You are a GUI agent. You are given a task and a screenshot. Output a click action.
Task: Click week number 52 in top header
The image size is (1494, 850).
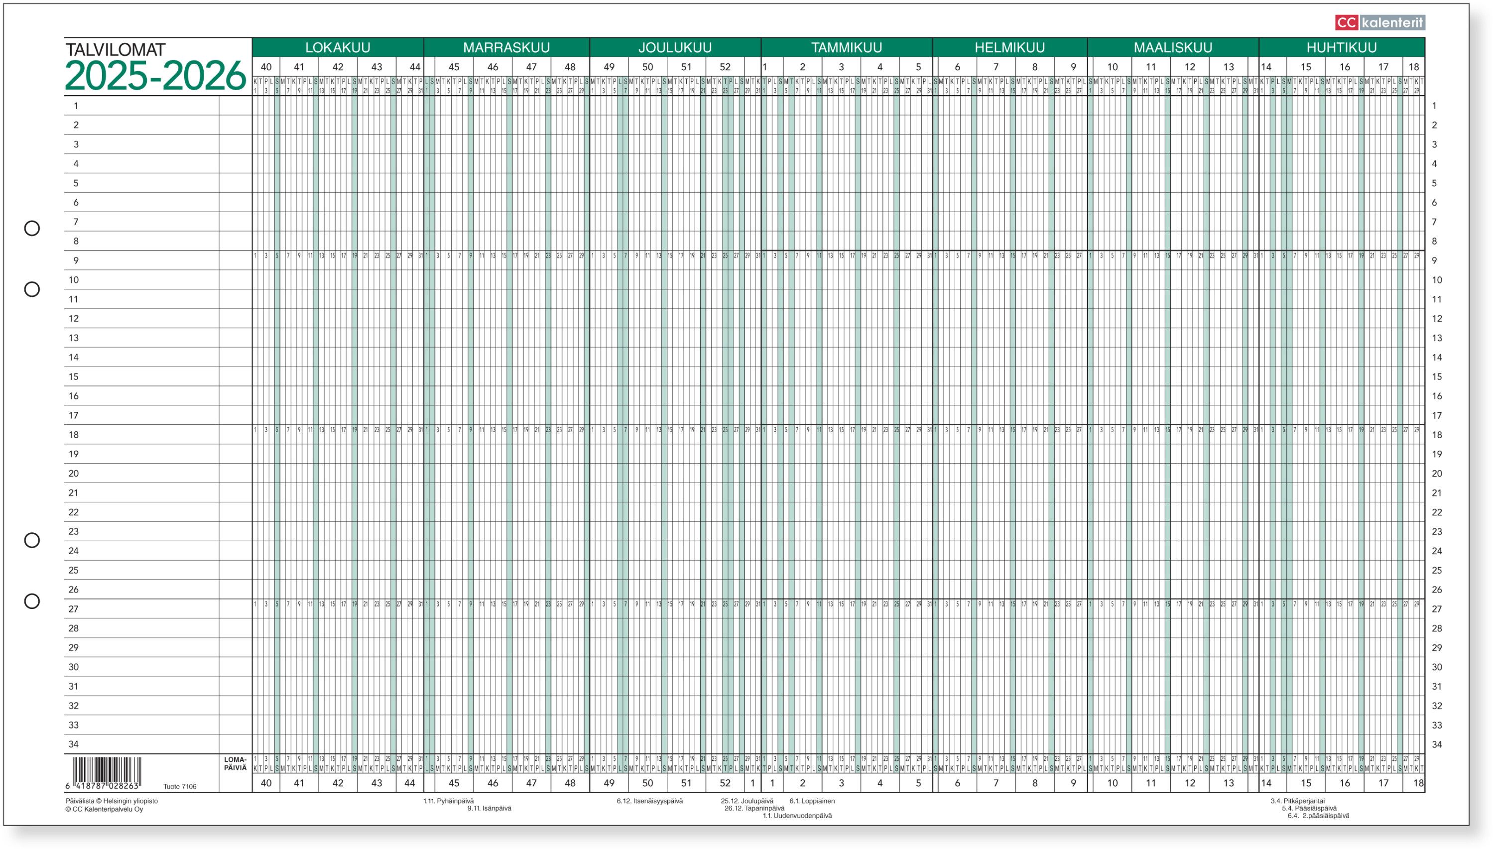(x=725, y=67)
